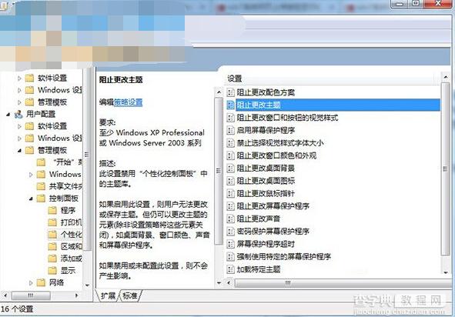Viewport: 455px width, 317px height.
Task: Expand 软件设置 directly below 用户配置
Action: coord(19,126)
